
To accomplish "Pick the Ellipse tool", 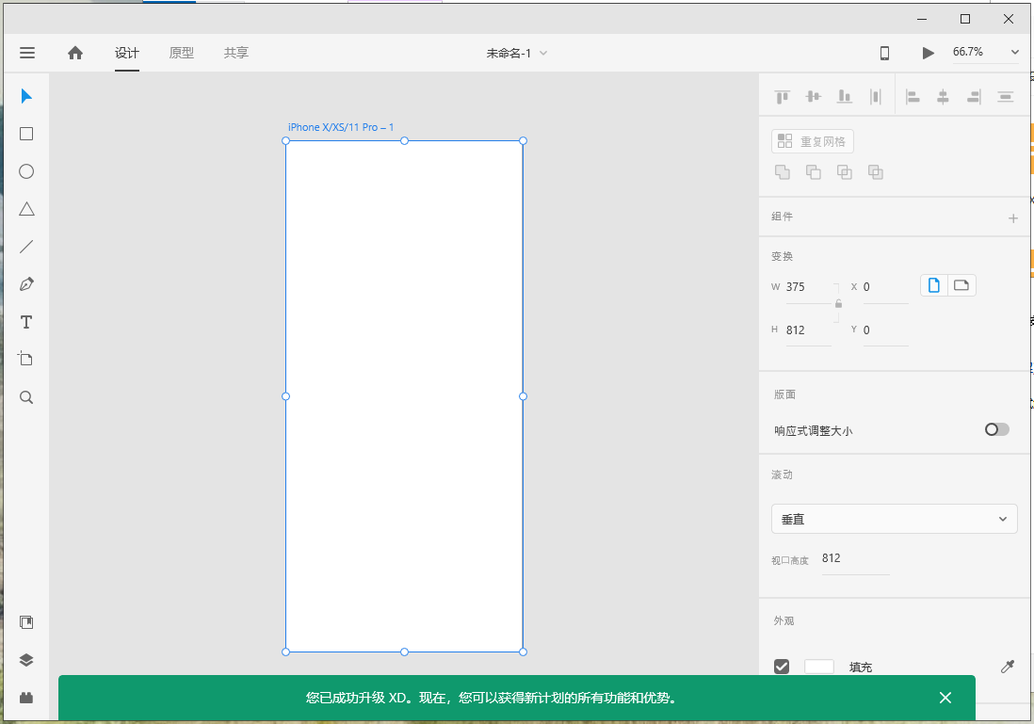I will [26, 171].
